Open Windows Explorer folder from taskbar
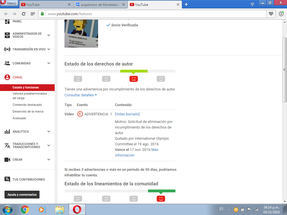Screen dimensions: 287x215 (x=60, y=210)
